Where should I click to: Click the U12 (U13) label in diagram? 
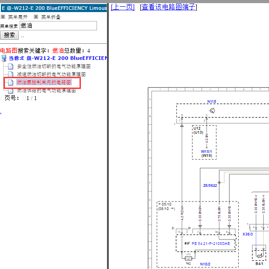pos(198,130)
